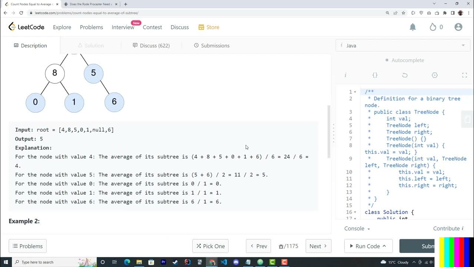Open Chrome tab search chevron

pos(434,4)
